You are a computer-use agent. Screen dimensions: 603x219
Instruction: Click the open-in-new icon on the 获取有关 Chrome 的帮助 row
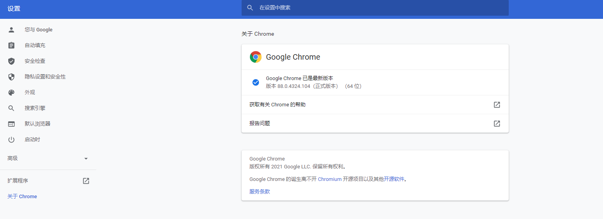(497, 105)
